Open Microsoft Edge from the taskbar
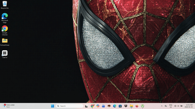The image size is (195, 109). 115,106
